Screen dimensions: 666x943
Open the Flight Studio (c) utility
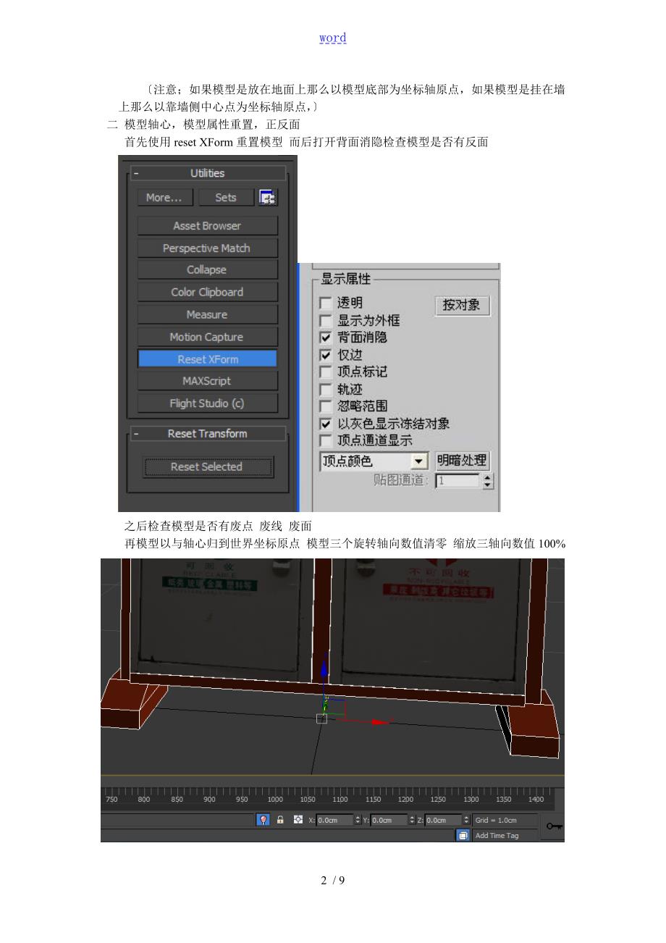[207, 403]
